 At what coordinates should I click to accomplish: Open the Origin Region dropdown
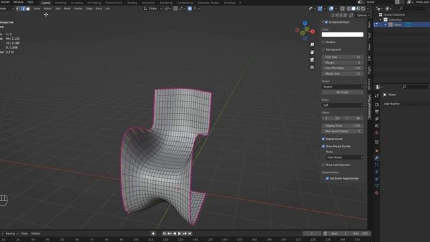coord(342,87)
